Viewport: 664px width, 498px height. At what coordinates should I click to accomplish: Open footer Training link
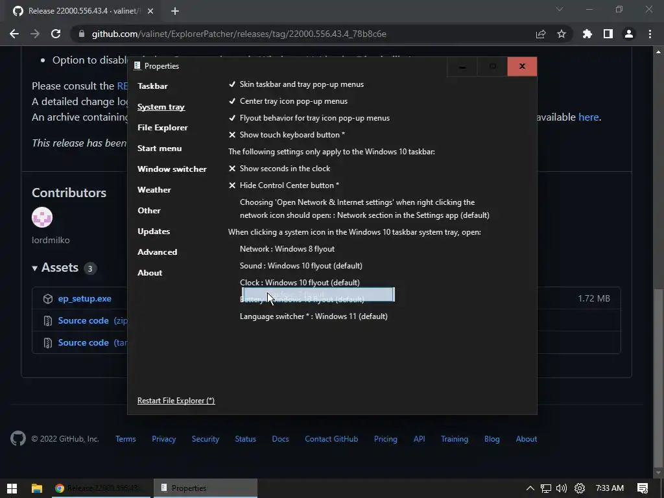click(x=455, y=439)
